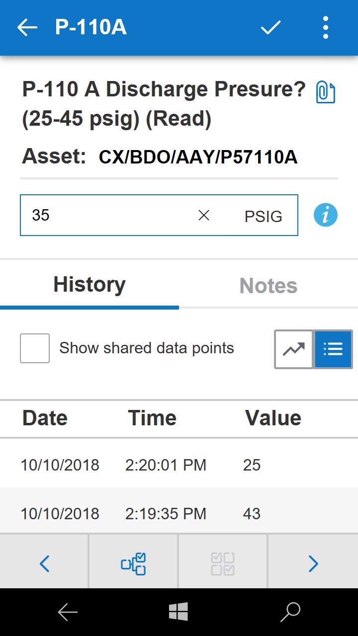Switch to the Notes tab

point(268,286)
